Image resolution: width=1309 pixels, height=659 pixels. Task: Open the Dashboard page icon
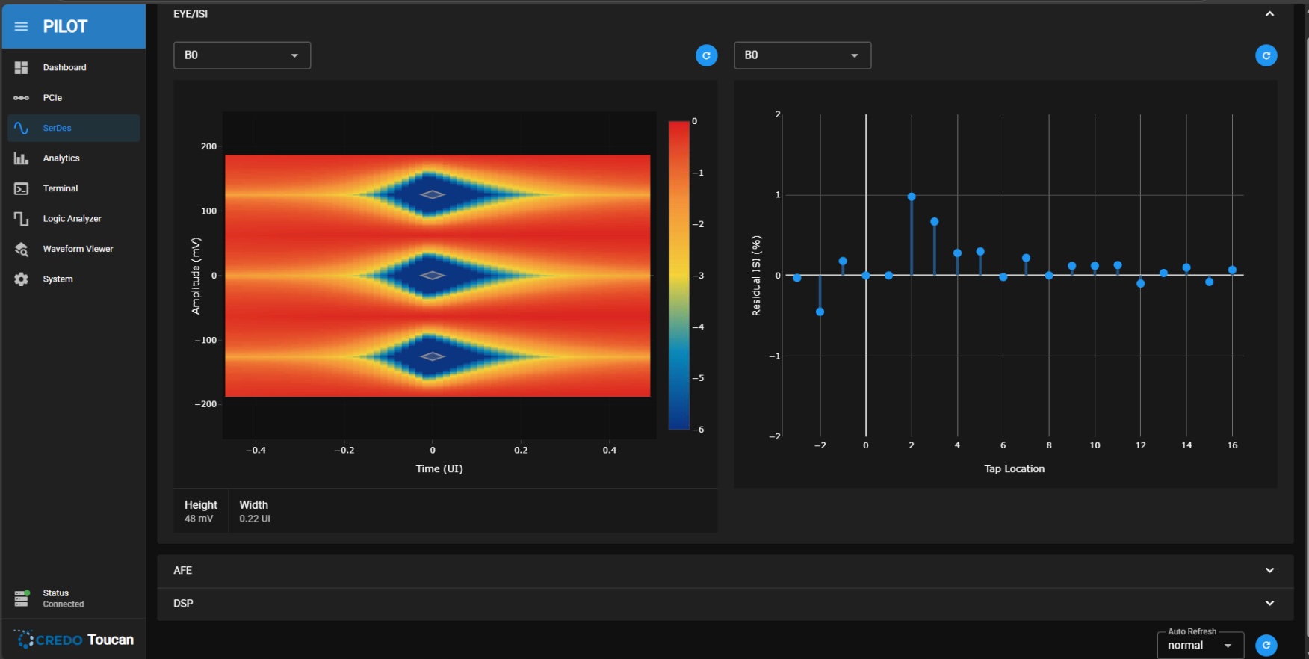pyautogui.click(x=21, y=68)
